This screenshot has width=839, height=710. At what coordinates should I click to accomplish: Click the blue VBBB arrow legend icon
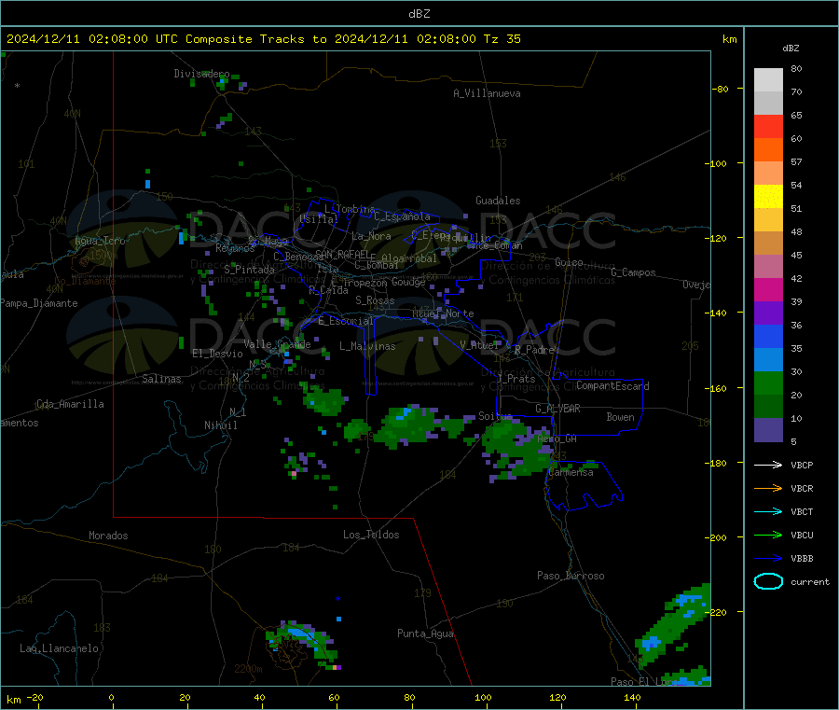point(768,559)
